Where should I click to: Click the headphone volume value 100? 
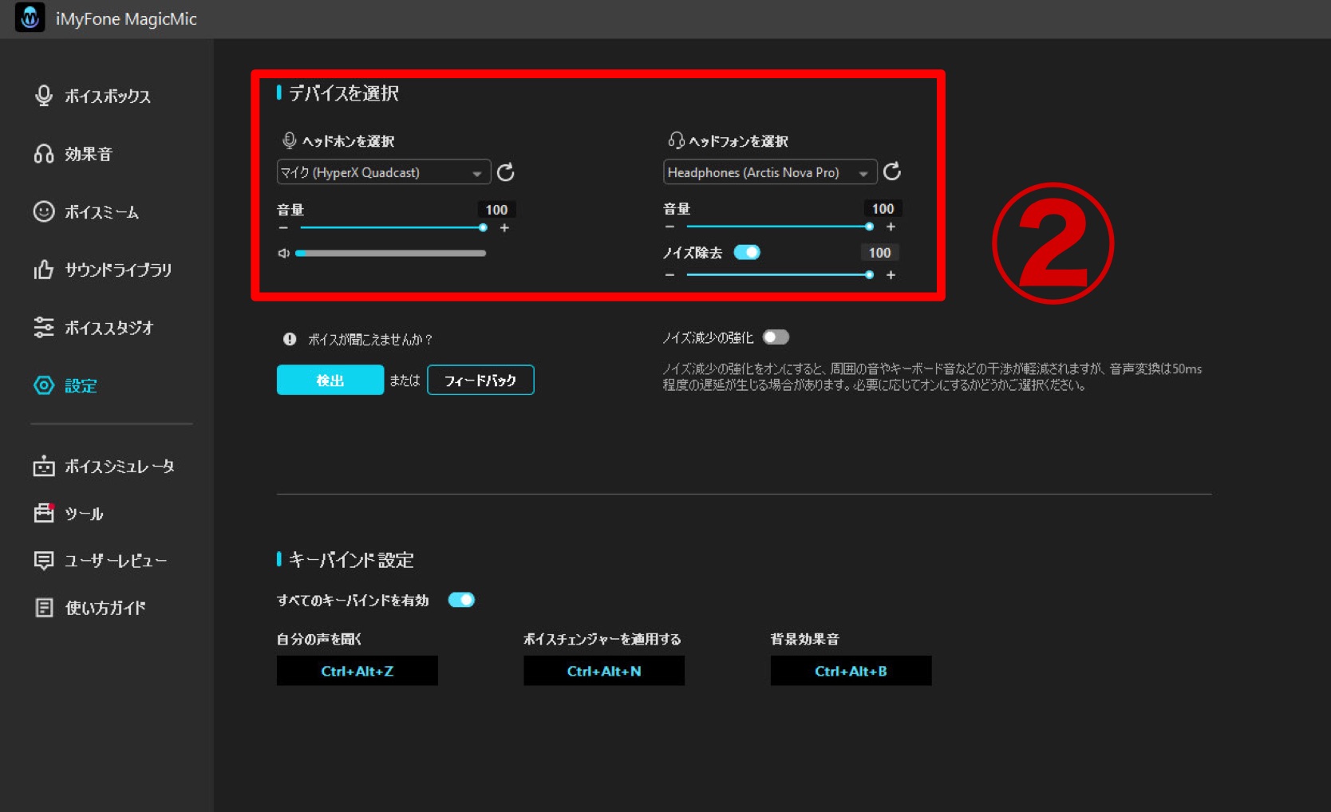click(883, 208)
